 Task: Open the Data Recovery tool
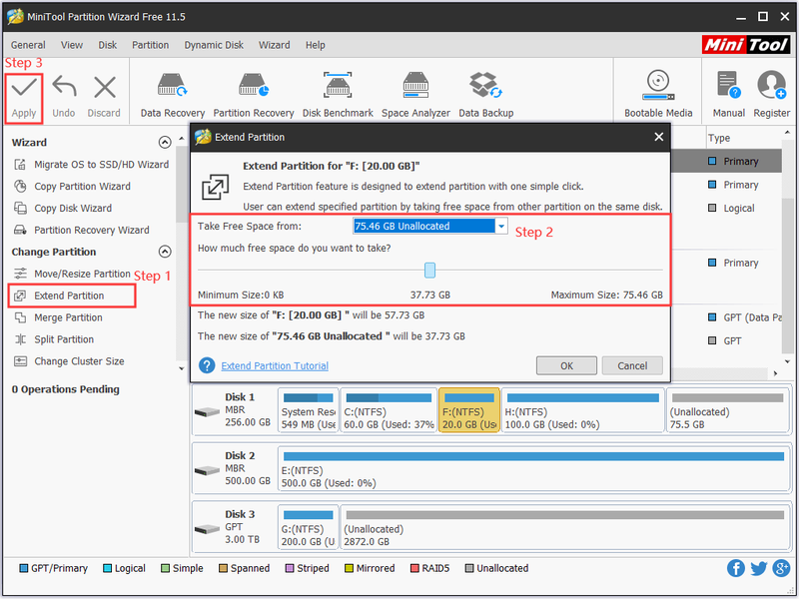172,86
